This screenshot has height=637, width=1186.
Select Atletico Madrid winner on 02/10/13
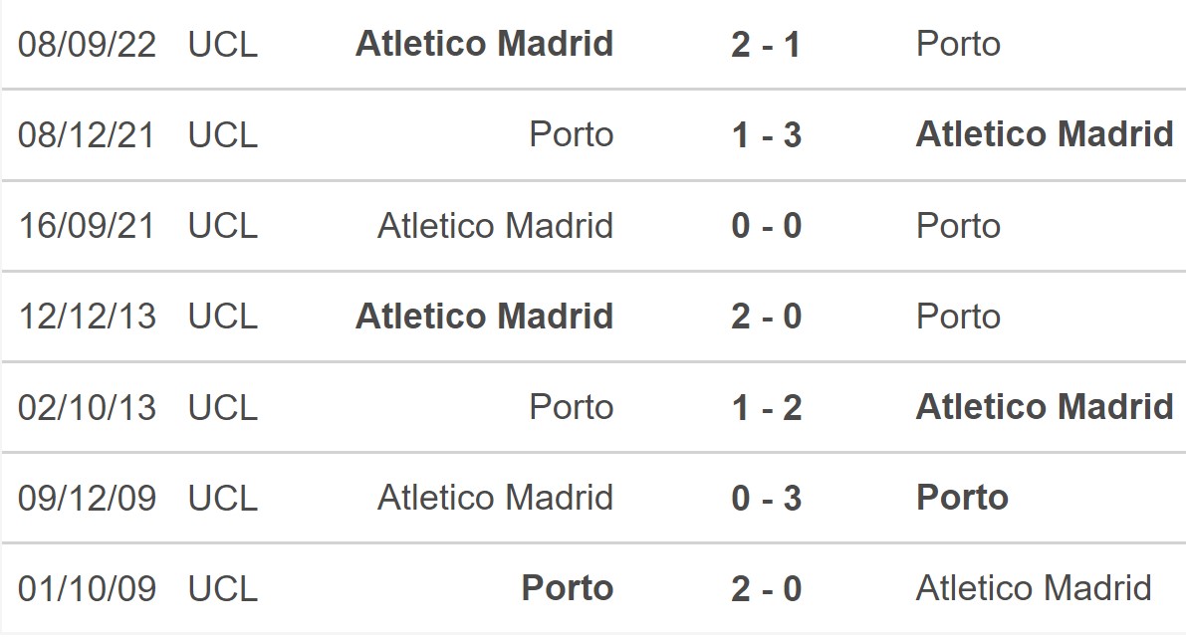[x=1045, y=406]
